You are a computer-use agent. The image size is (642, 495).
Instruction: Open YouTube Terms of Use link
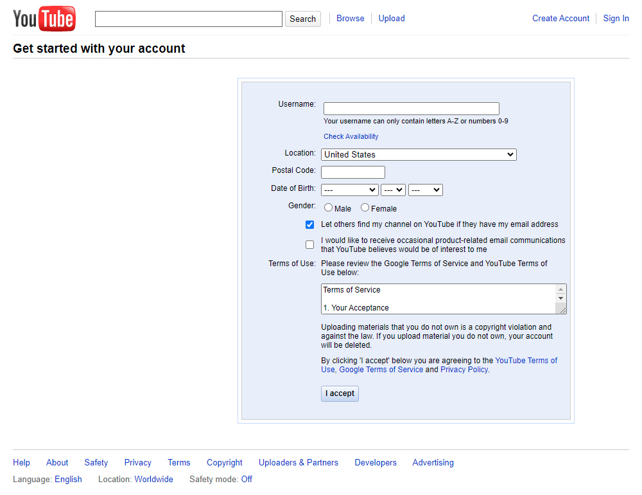click(x=526, y=361)
